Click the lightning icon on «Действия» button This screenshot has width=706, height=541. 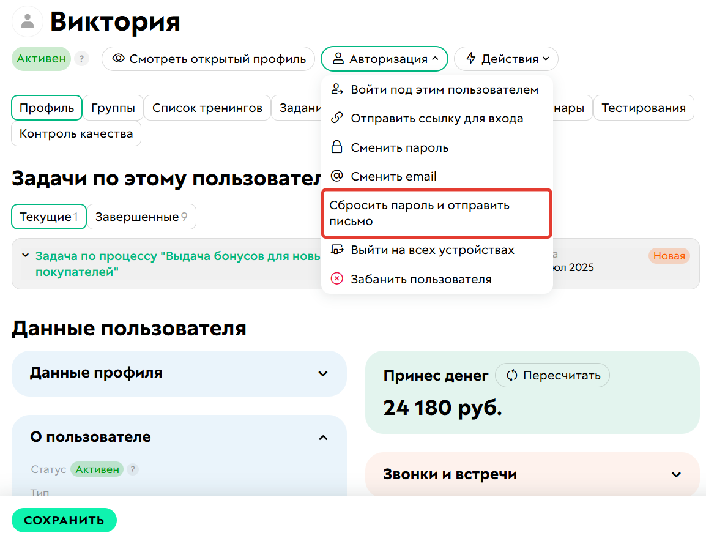tap(471, 59)
